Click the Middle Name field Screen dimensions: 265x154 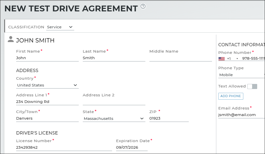pos(180,58)
